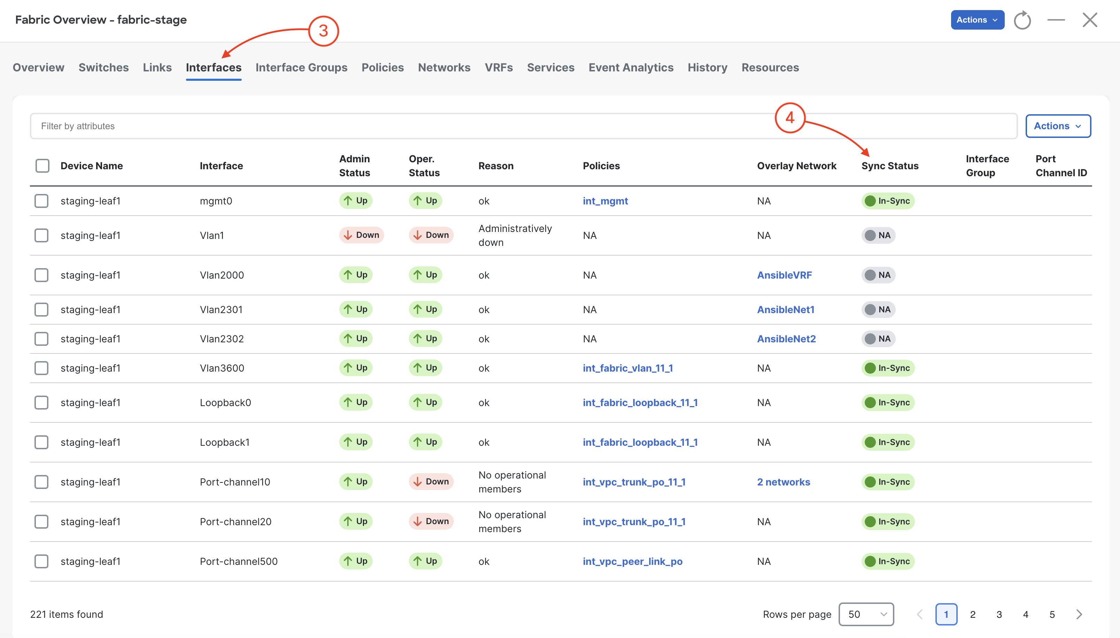Switch to the Overview tab
Viewport: 1120px width, 638px height.
coord(39,68)
